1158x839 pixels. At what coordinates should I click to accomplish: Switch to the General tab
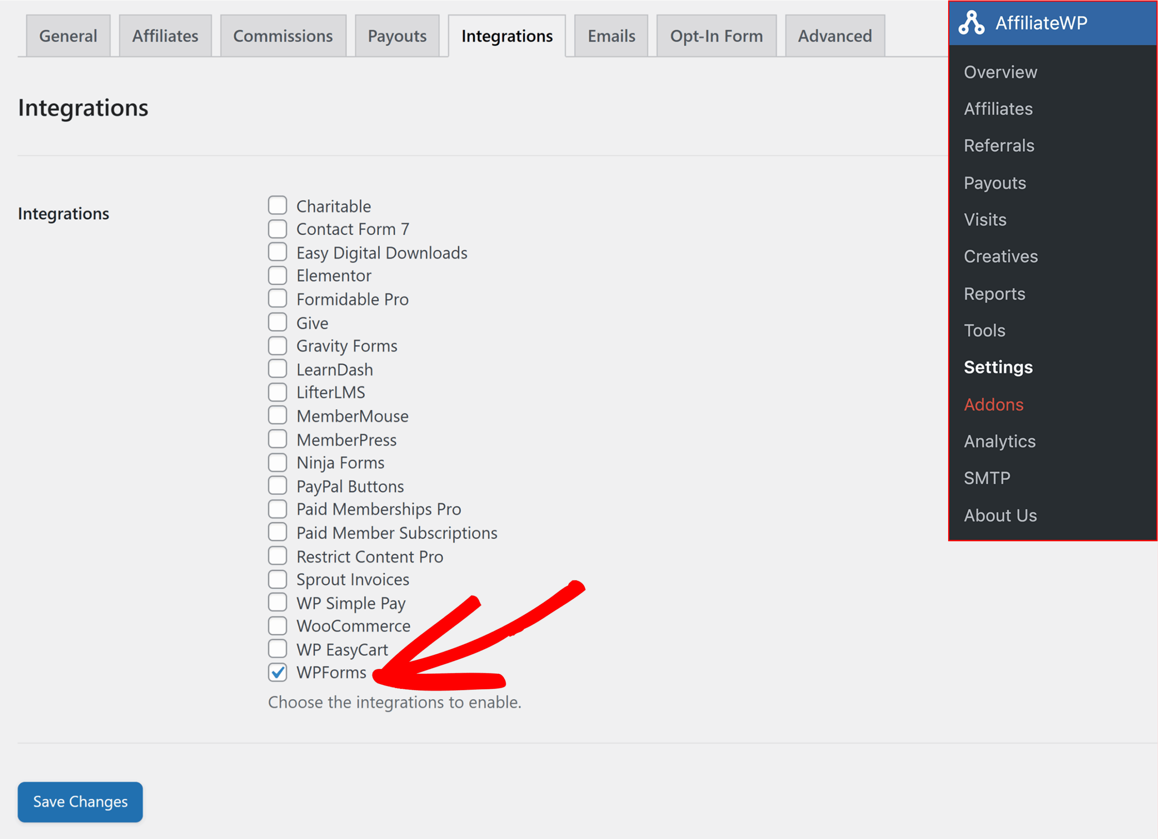68,36
